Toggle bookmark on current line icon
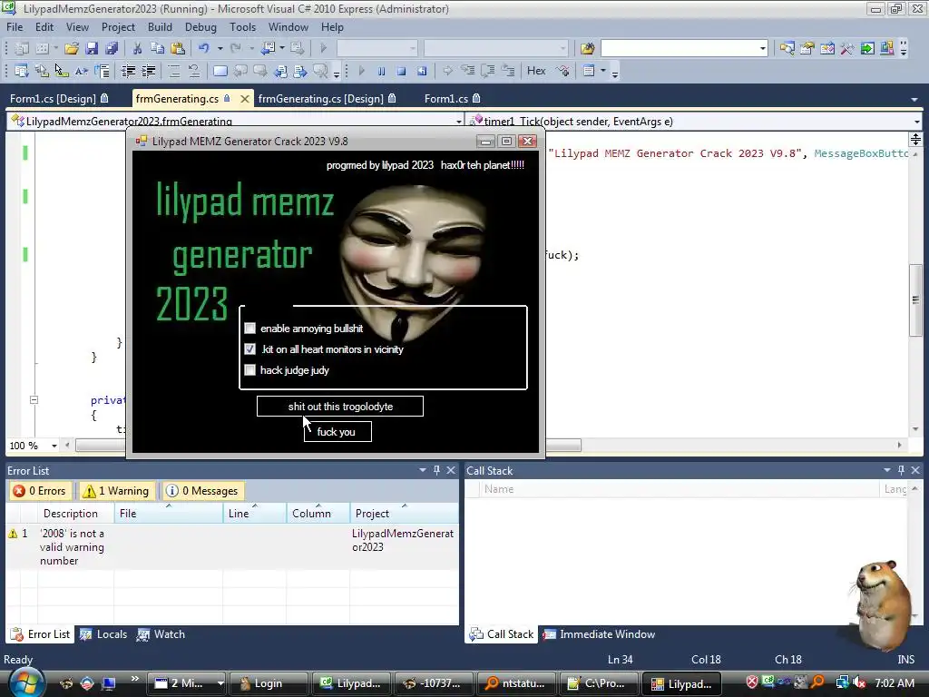The image size is (929, 697). [x=220, y=71]
